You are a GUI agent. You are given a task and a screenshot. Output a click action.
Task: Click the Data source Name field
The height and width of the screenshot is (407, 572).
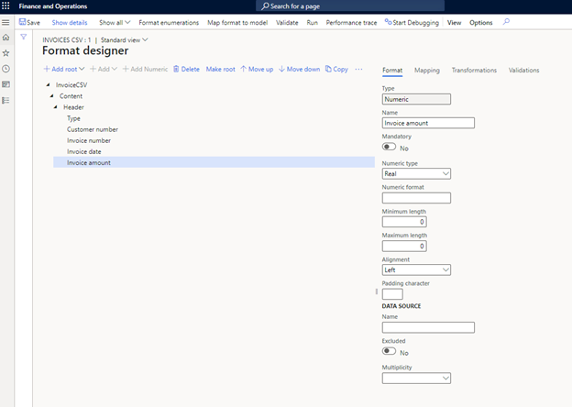pos(428,327)
